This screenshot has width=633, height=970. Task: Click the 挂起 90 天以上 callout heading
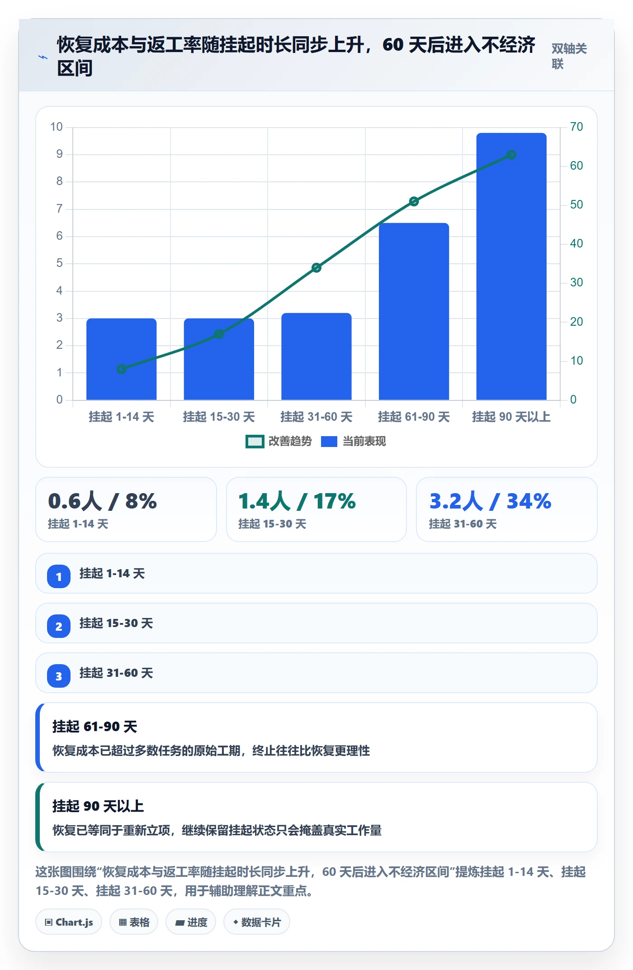pyautogui.click(x=98, y=806)
